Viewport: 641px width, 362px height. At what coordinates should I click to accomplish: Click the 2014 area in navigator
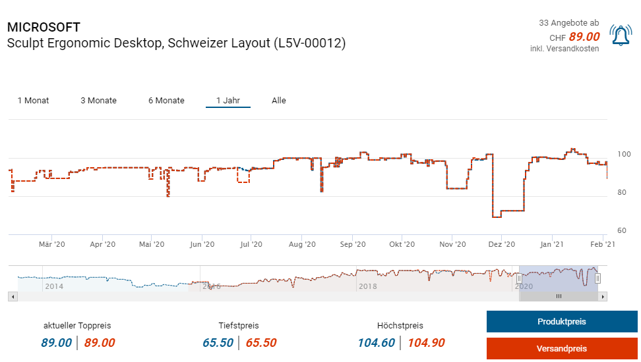pos(54,286)
